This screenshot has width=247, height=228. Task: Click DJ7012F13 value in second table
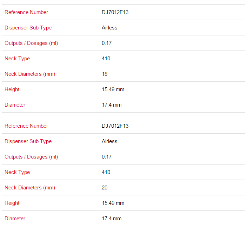[115, 126]
